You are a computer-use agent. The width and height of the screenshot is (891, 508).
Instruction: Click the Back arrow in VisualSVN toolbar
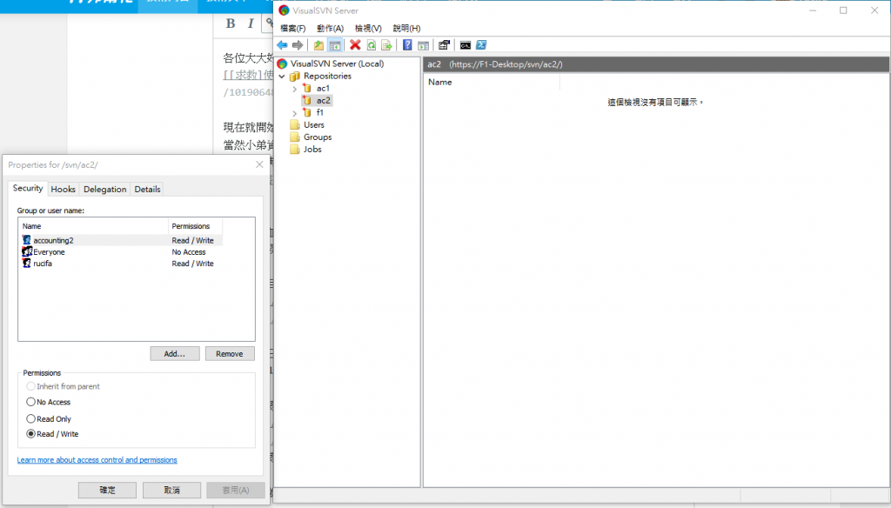pos(282,45)
